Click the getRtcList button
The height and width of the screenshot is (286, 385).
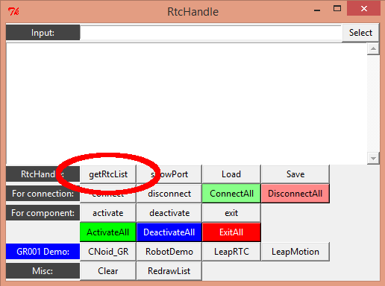[108, 174]
